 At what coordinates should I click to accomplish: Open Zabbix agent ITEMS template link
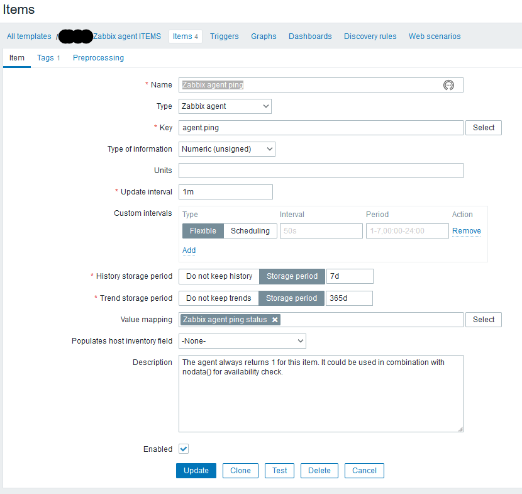[127, 36]
